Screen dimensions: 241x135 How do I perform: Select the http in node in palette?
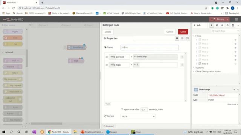[13, 73]
